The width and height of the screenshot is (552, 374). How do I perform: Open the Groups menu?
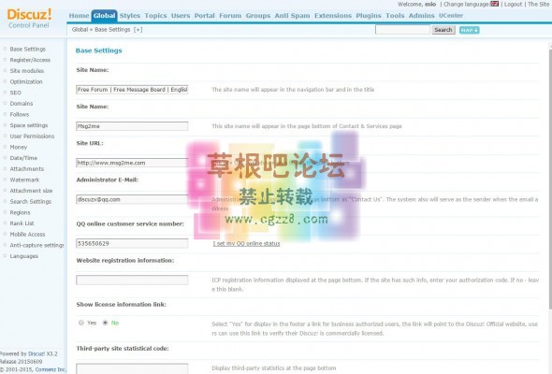coord(258,16)
